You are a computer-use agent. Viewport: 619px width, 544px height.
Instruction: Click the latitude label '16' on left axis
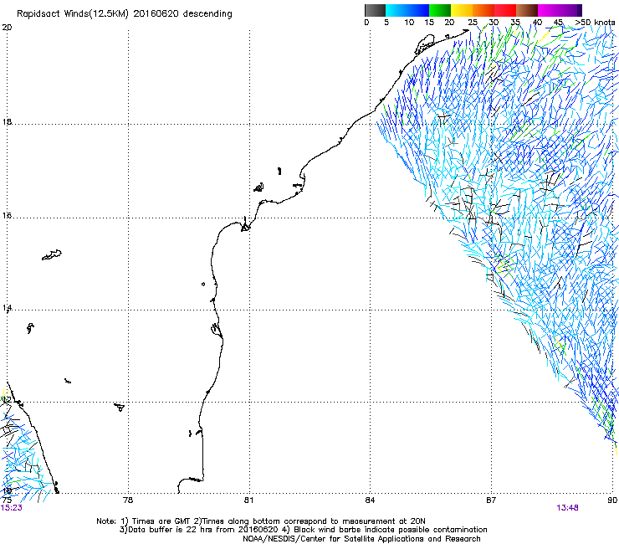click(7, 215)
